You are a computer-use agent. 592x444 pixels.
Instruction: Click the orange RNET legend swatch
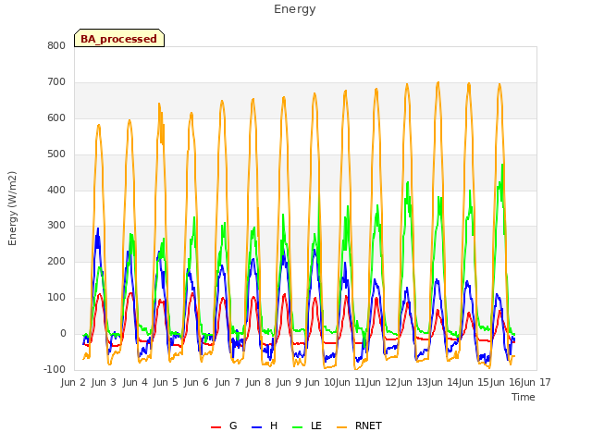point(341,427)
